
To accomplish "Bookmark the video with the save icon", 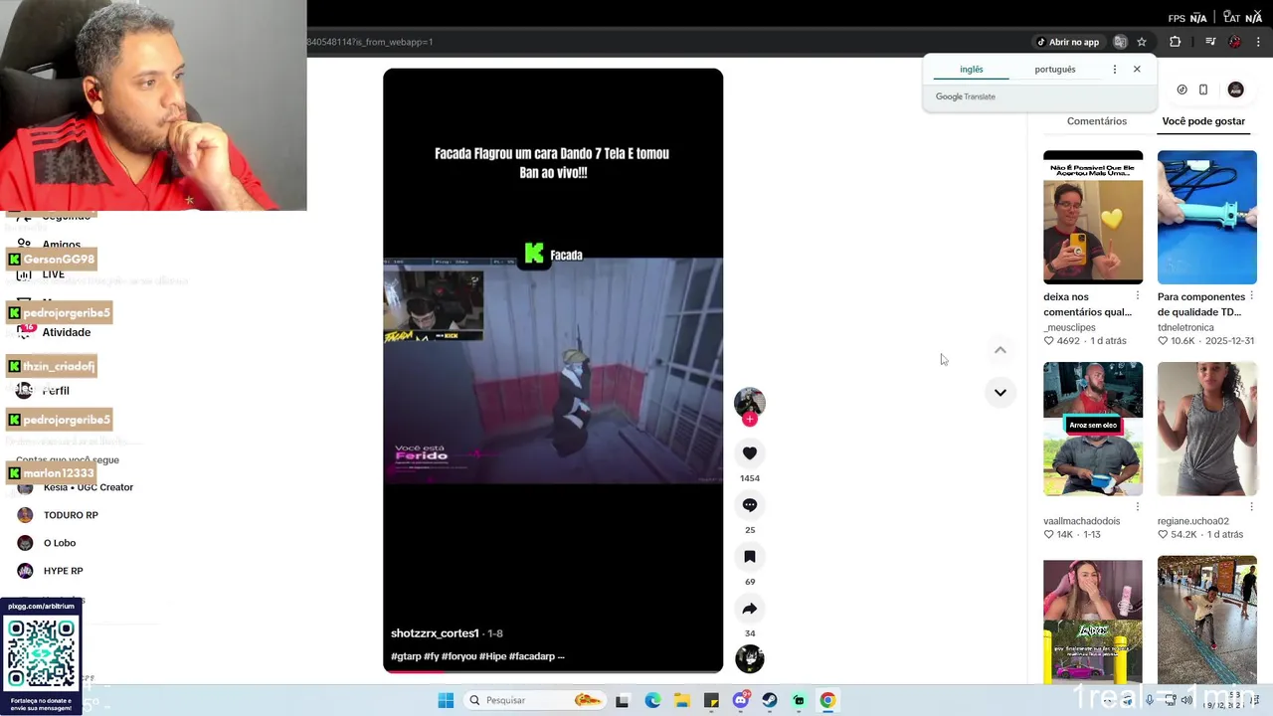I will tap(750, 557).
